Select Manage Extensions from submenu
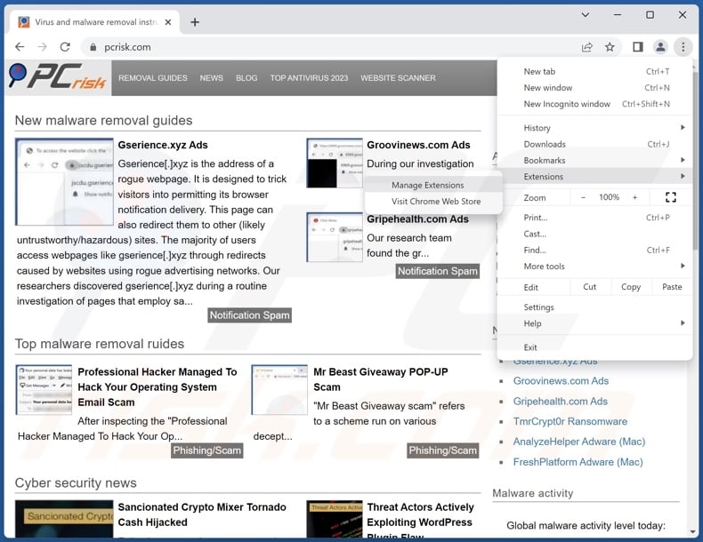The image size is (703, 542). point(427,185)
